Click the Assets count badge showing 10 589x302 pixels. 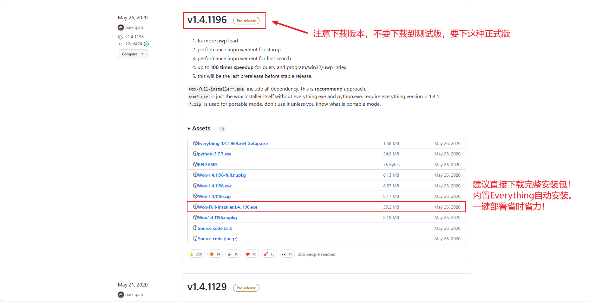tap(222, 129)
